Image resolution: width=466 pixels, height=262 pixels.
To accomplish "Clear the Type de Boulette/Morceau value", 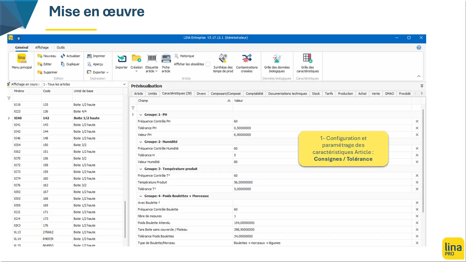I will click(417, 243).
